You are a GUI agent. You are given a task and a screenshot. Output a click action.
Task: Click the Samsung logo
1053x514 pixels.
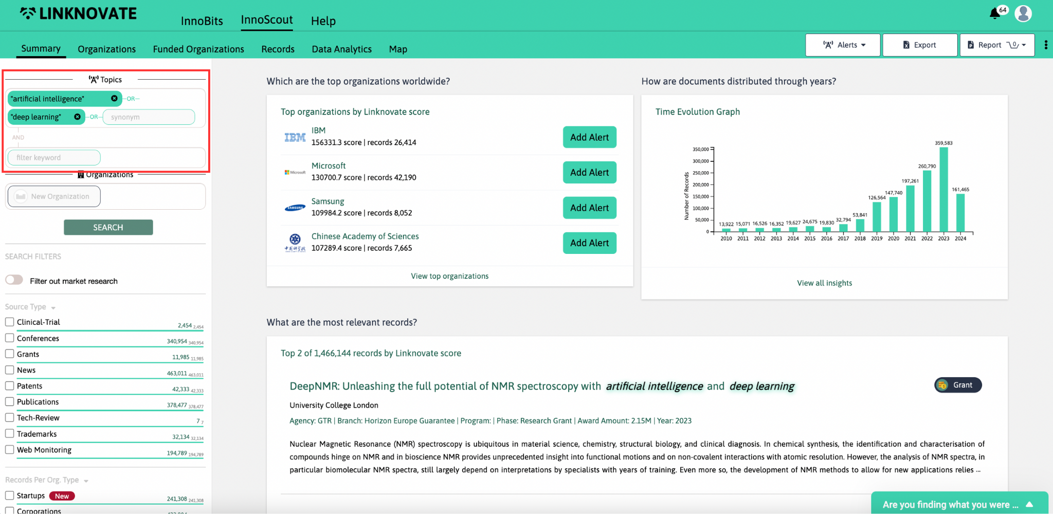tap(295, 208)
